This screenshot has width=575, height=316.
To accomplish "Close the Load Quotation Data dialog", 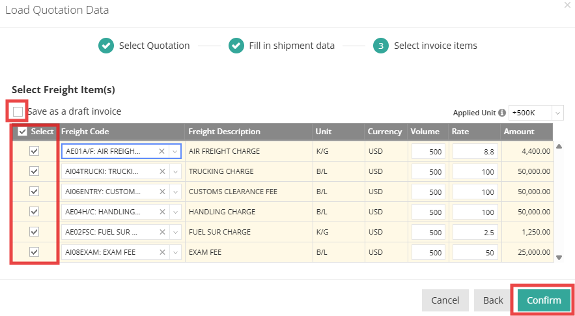I will click(x=567, y=5).
